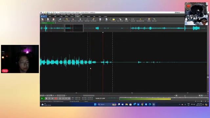Open Microsoft Edge from the taskbar
This screenshot has height=118, width=210.
point(150,104)
